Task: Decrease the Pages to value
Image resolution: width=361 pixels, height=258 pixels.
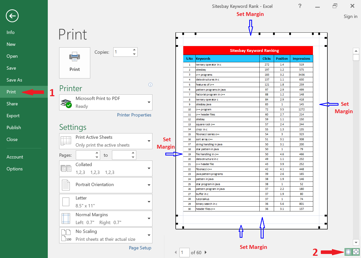Action: coord(133,157)
